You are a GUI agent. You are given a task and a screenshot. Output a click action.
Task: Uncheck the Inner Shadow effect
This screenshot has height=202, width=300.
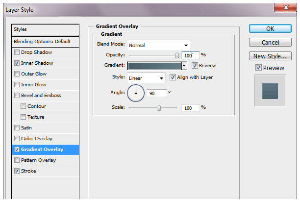coord(18,63)
